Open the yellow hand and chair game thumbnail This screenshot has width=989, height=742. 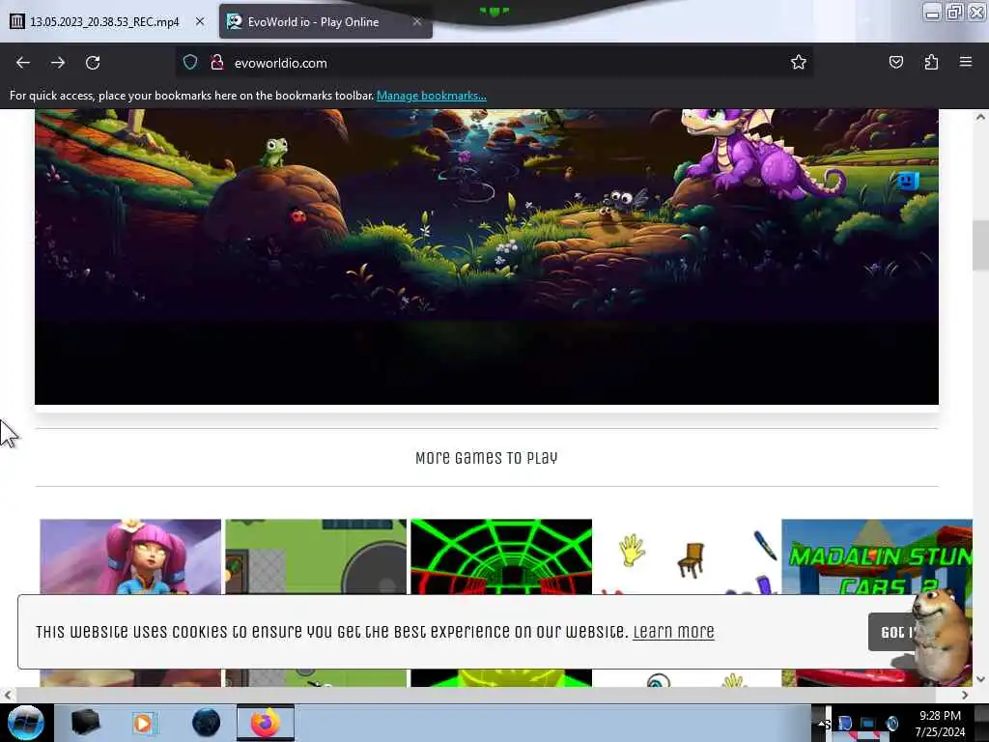click(687, 556)
